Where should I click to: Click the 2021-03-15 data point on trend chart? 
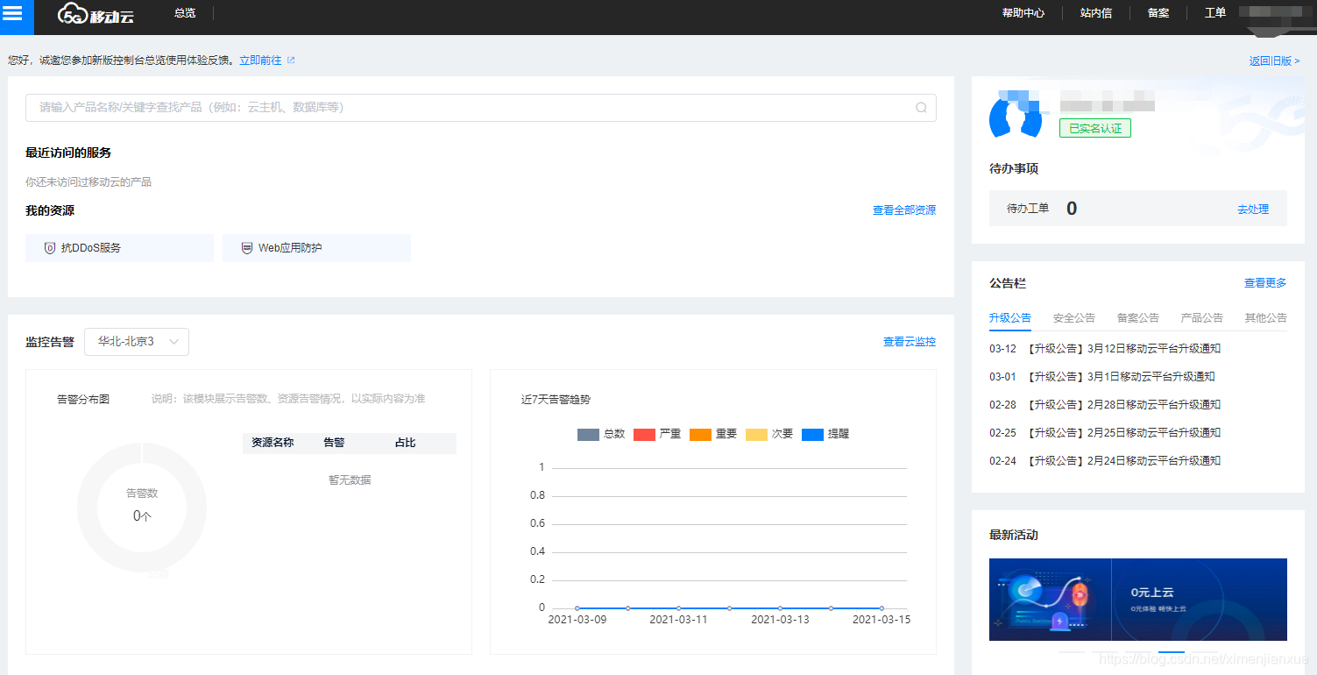[x=882, y=607]
